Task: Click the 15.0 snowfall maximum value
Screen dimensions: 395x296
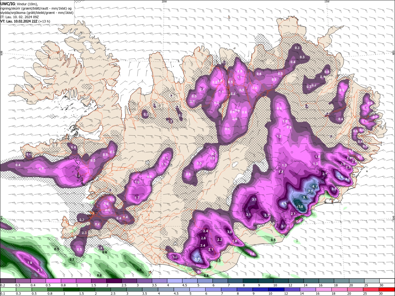Action: tap(299, 207)
